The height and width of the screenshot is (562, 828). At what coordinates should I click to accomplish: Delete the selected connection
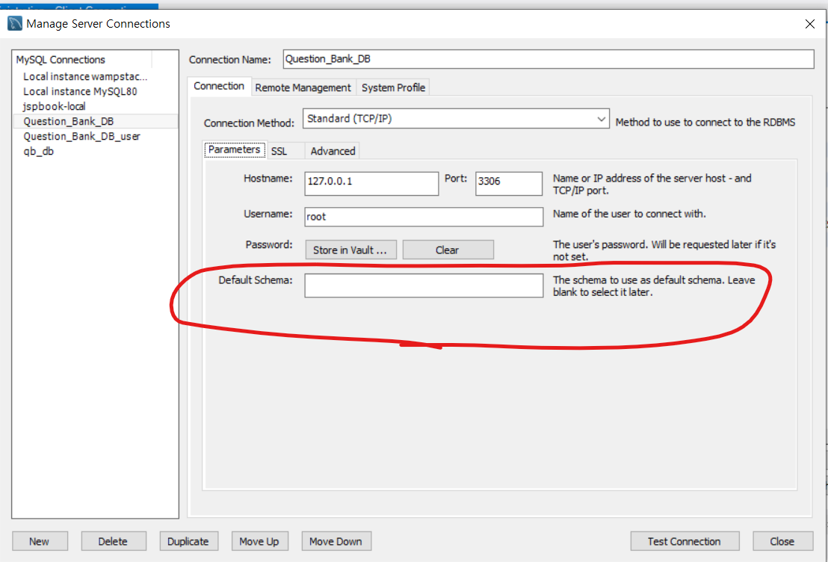[113, 541]
